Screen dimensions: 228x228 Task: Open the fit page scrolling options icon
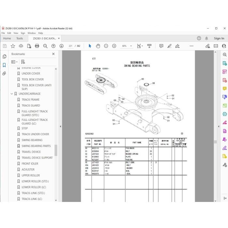click(140, 46)
